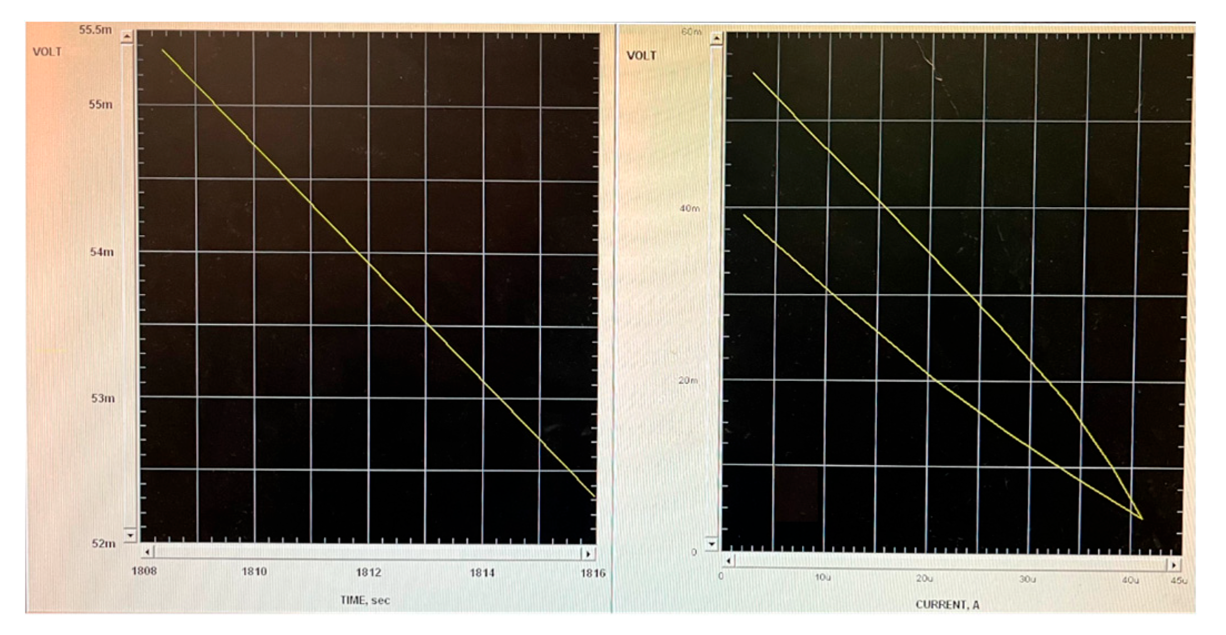
Task: Click the "TIME, sec" axis label
Action: [x=365, y=601]
